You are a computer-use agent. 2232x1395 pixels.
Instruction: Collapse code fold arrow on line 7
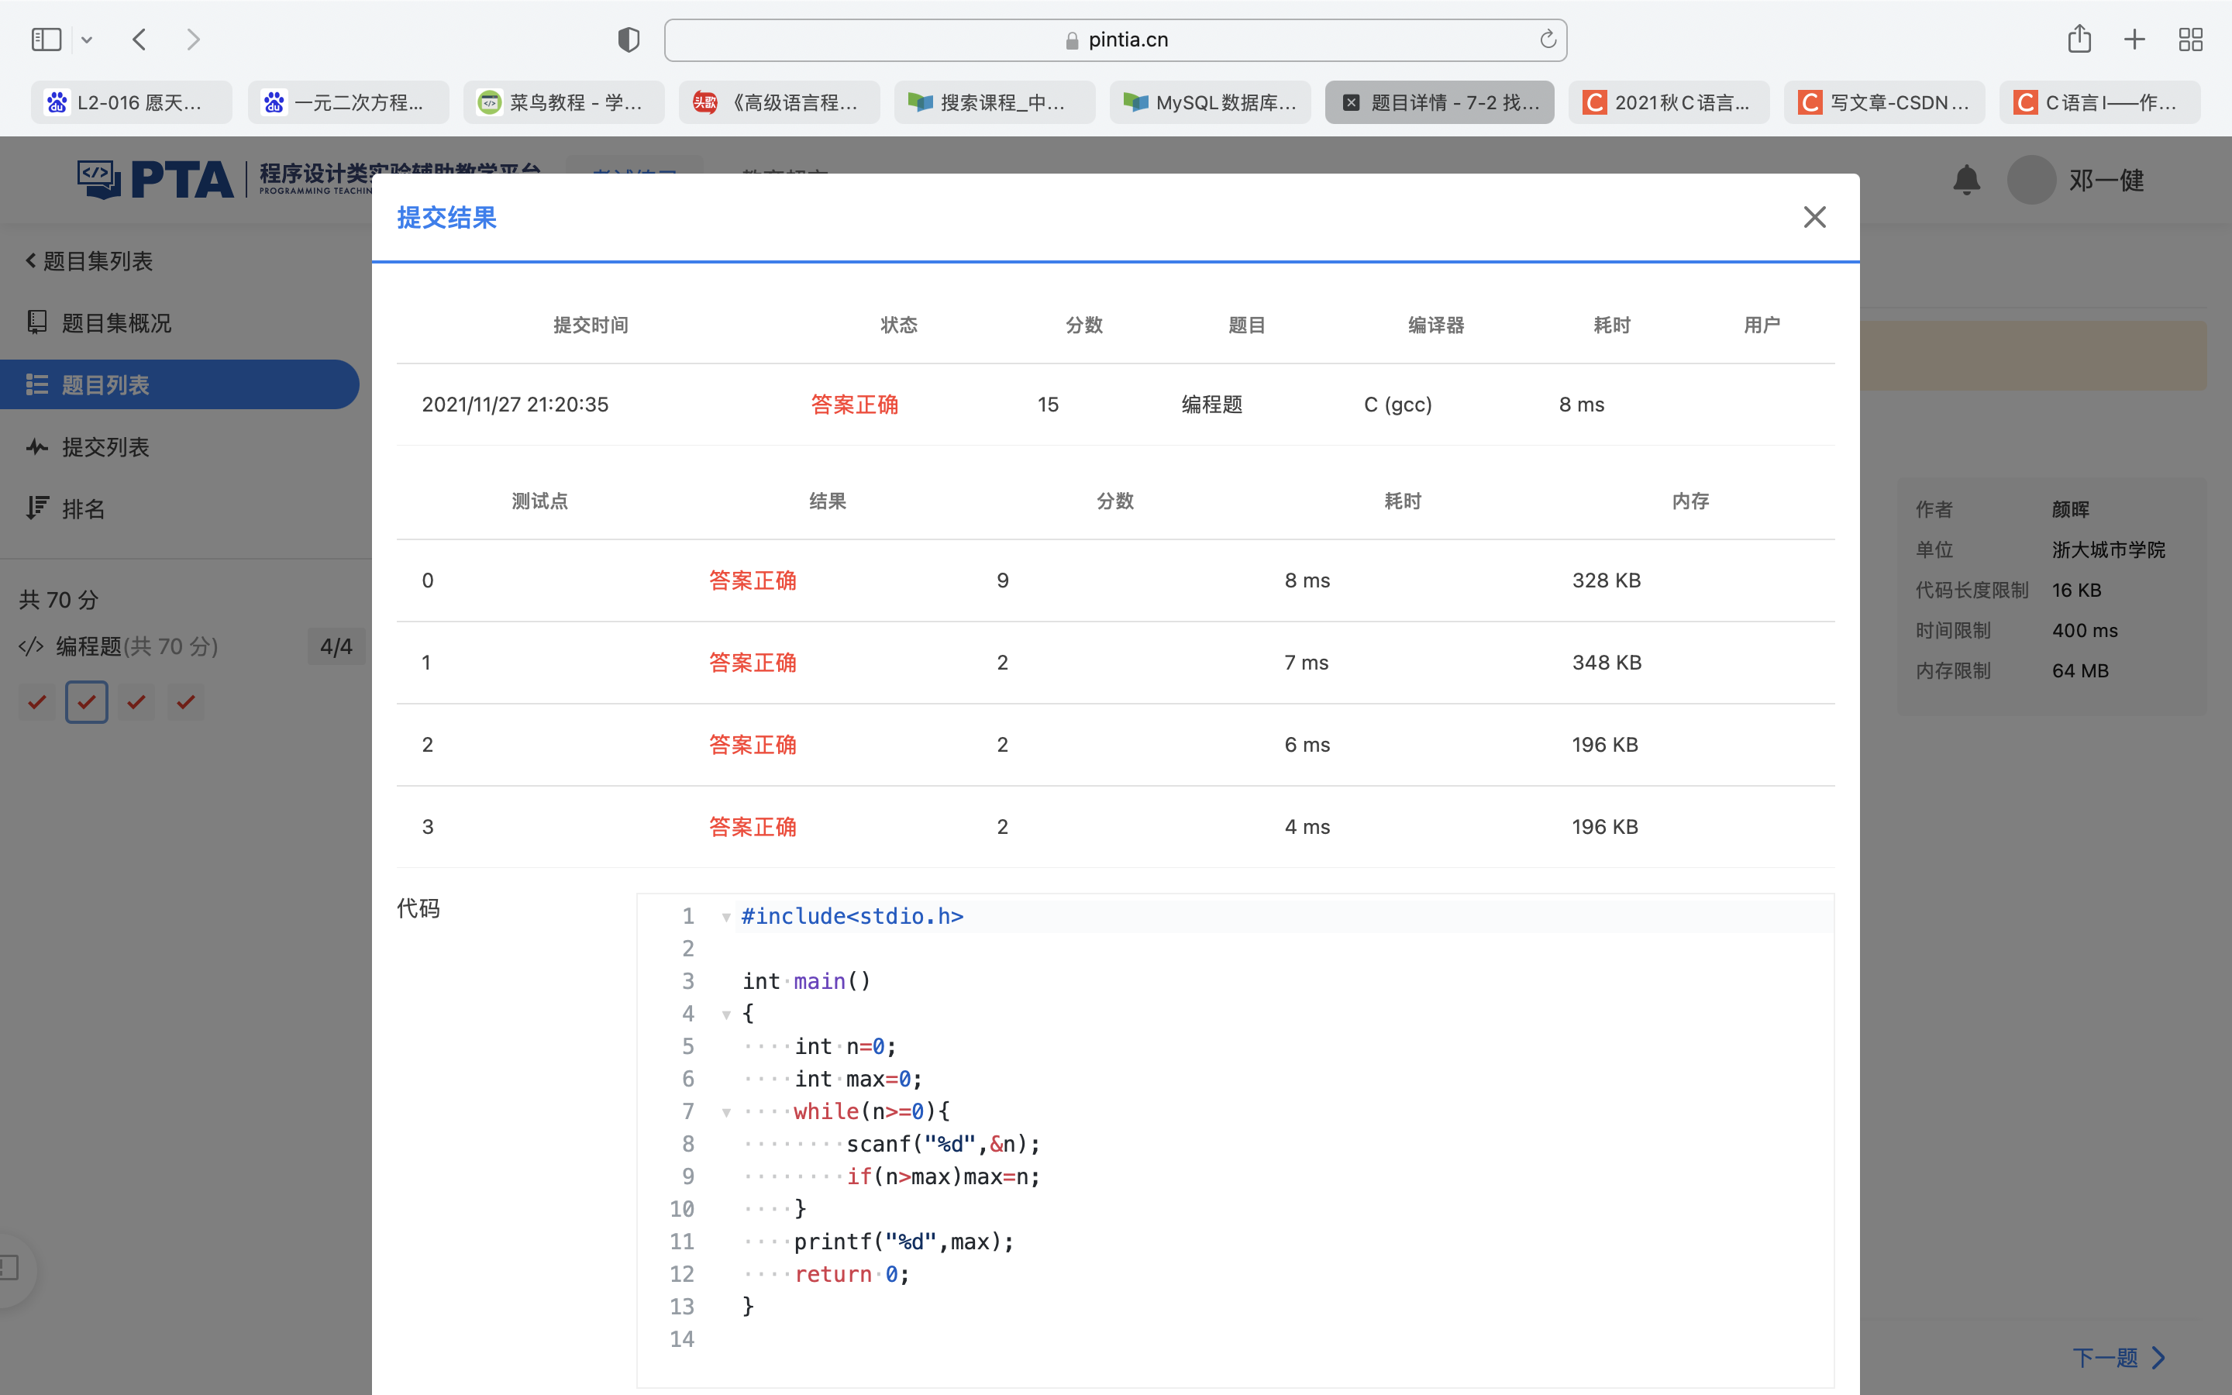tap(726, 1113)
